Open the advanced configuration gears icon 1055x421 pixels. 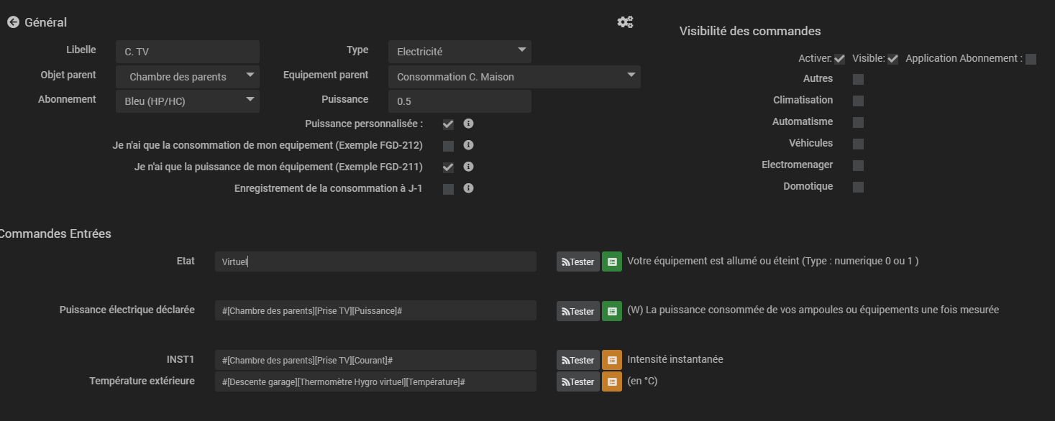pos(625,22)
